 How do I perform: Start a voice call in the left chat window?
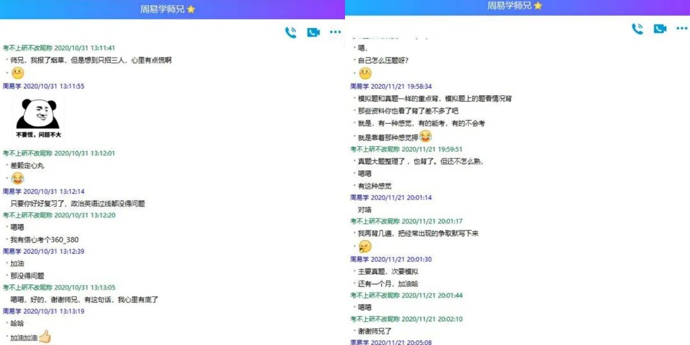[291, 33]
